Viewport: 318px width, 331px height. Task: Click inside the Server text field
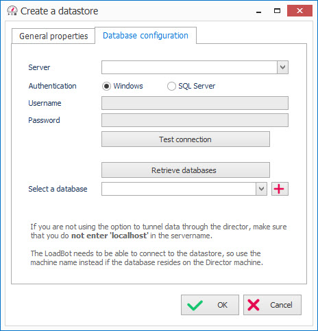[x=189, y=67]
